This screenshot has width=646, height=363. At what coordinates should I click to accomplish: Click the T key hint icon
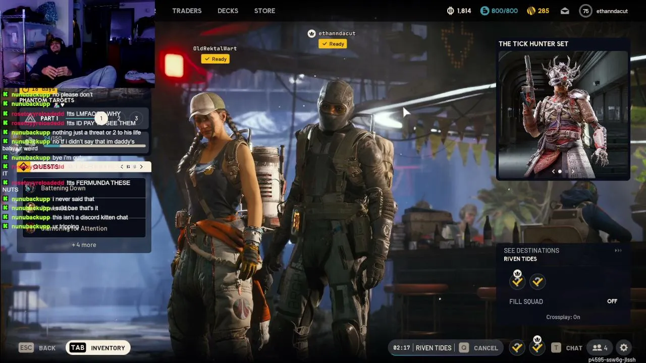point(556,348)
